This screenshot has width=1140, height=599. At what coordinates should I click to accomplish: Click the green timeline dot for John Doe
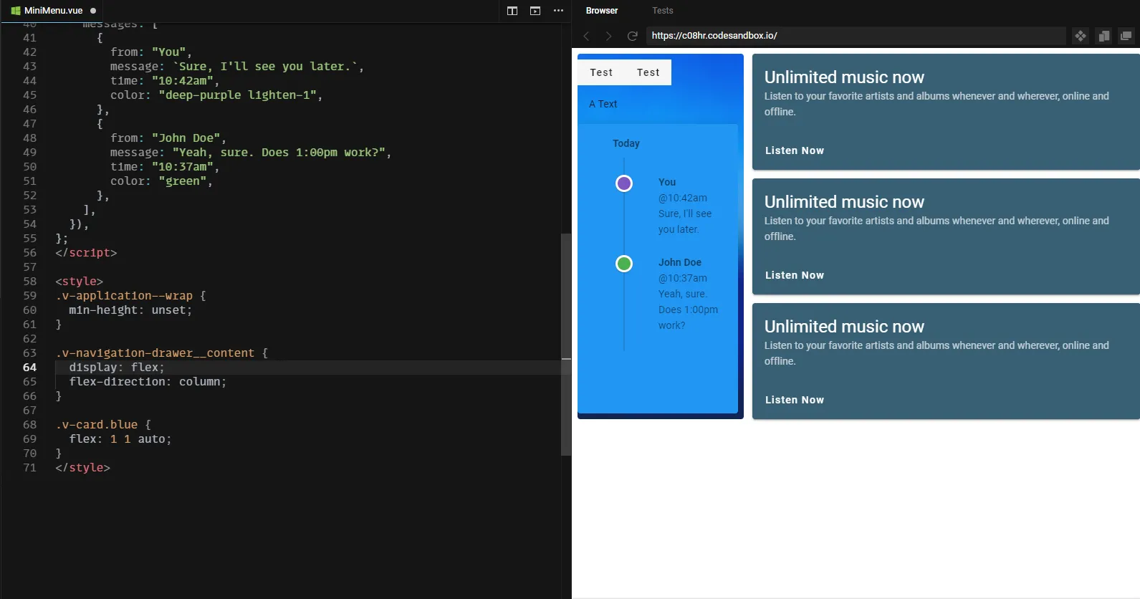[x=624, y=264]
